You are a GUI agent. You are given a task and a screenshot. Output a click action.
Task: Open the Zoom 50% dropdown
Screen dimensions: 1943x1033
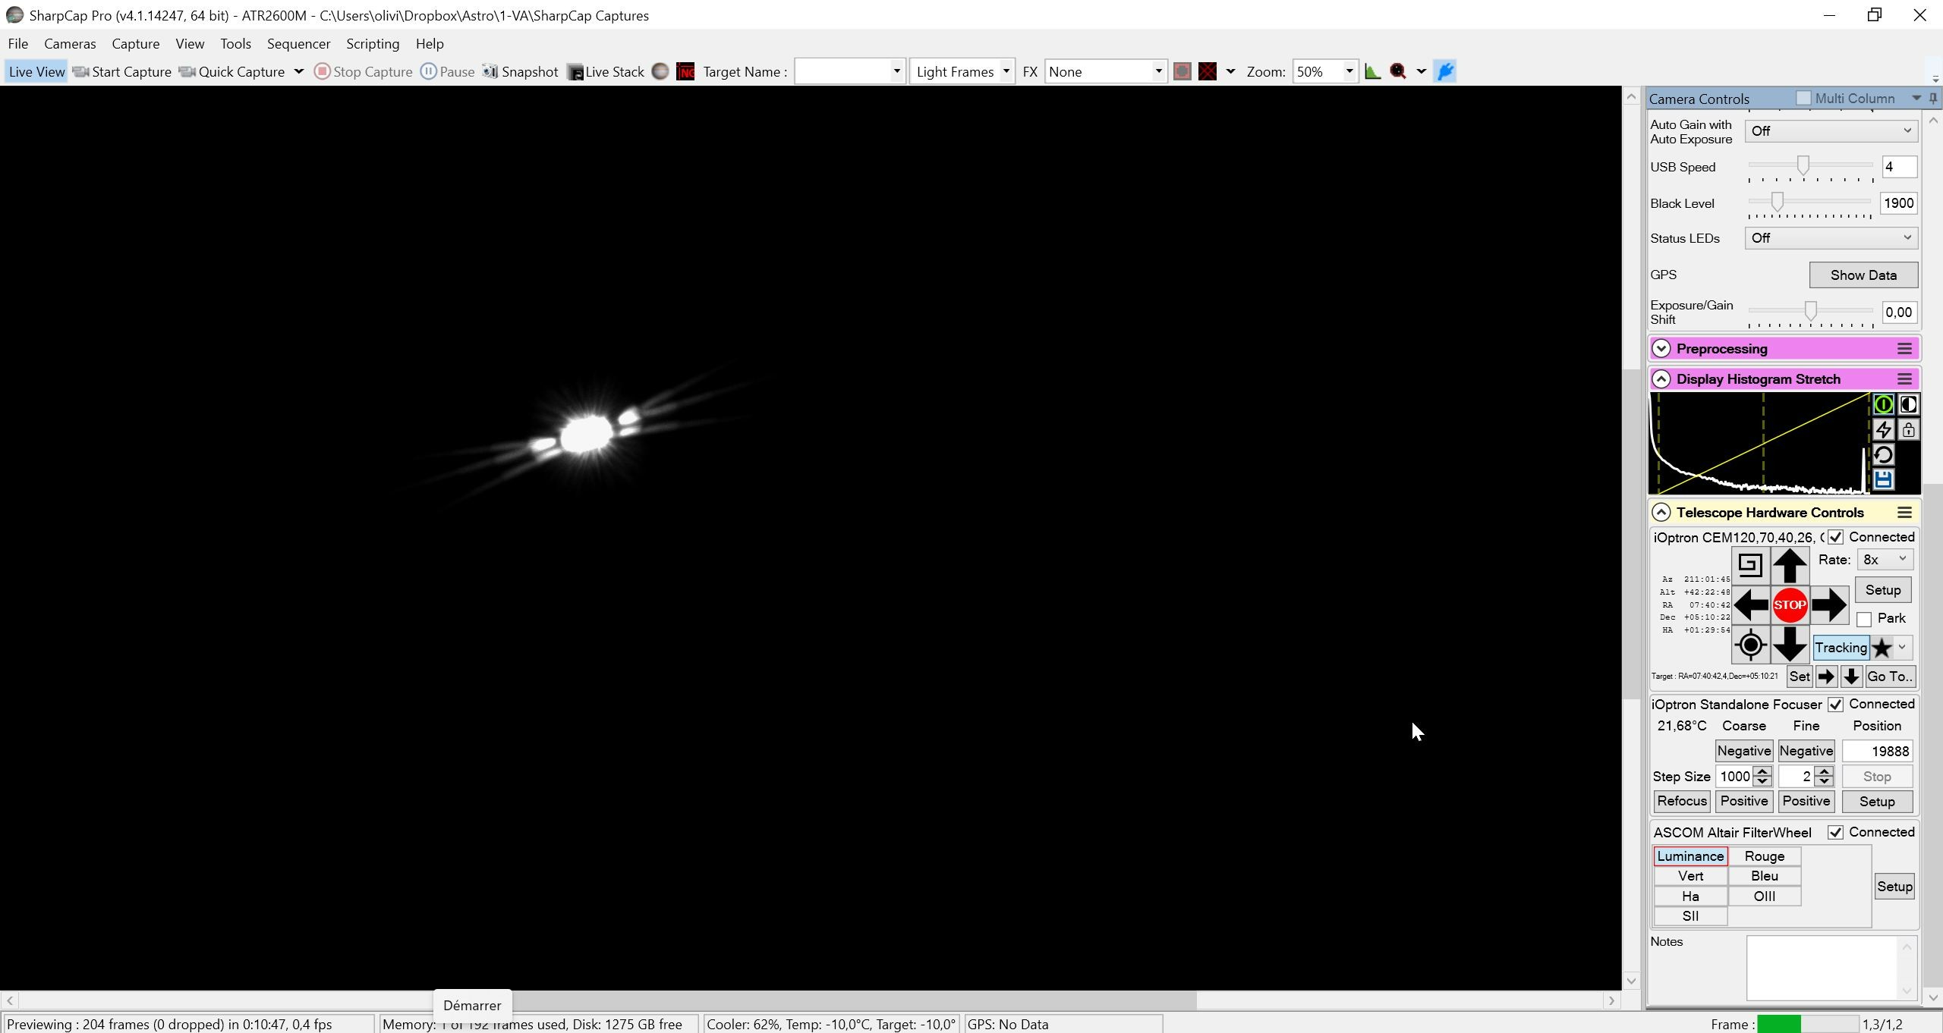coord(1324,71)
